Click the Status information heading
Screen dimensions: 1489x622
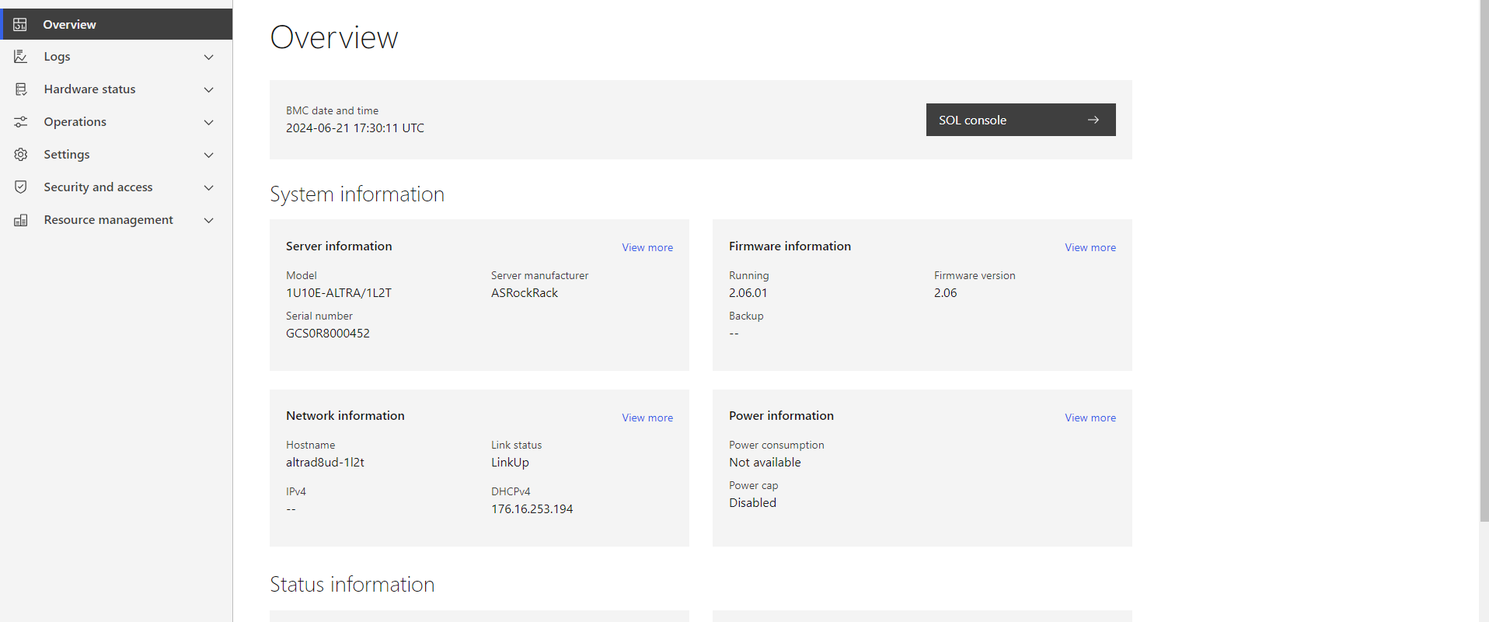pyautogui.click(x=352, y=585)
